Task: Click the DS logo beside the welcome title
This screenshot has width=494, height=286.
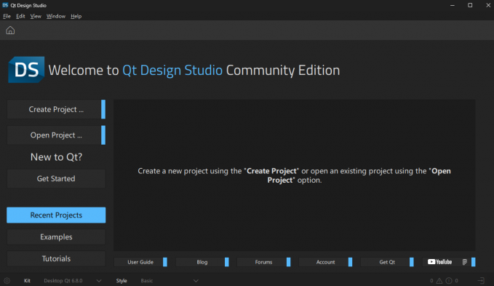Action: 26,70
